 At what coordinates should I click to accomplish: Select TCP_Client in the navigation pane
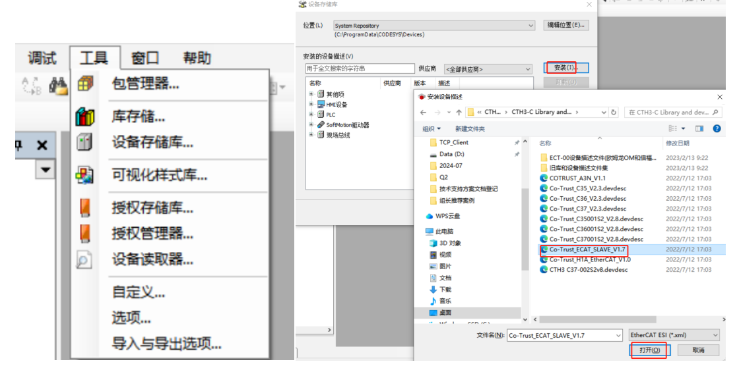tap(453, 143)
